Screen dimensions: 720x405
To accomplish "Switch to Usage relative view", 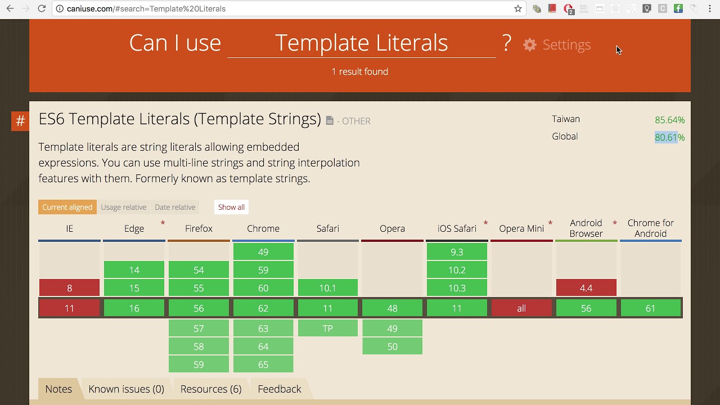I will 123,207.
